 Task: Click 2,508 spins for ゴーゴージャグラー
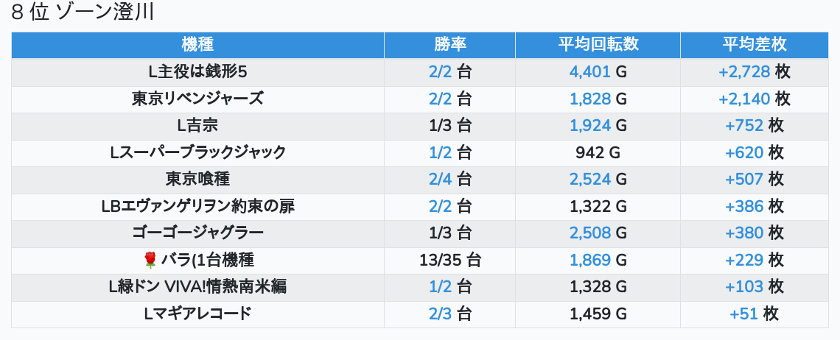(589, 233)
